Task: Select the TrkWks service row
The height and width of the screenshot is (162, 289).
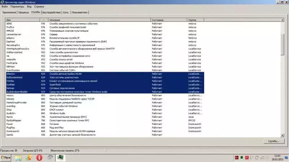Action: pos(105,81)
